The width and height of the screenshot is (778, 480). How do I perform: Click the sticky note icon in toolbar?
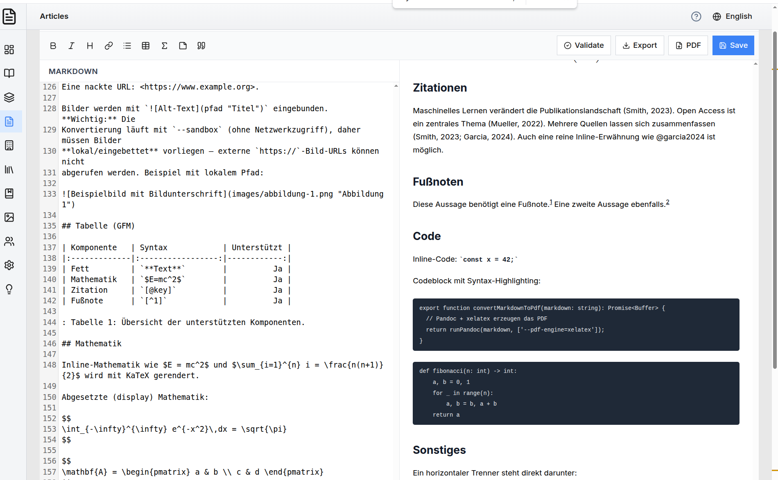tap(183, 45)
